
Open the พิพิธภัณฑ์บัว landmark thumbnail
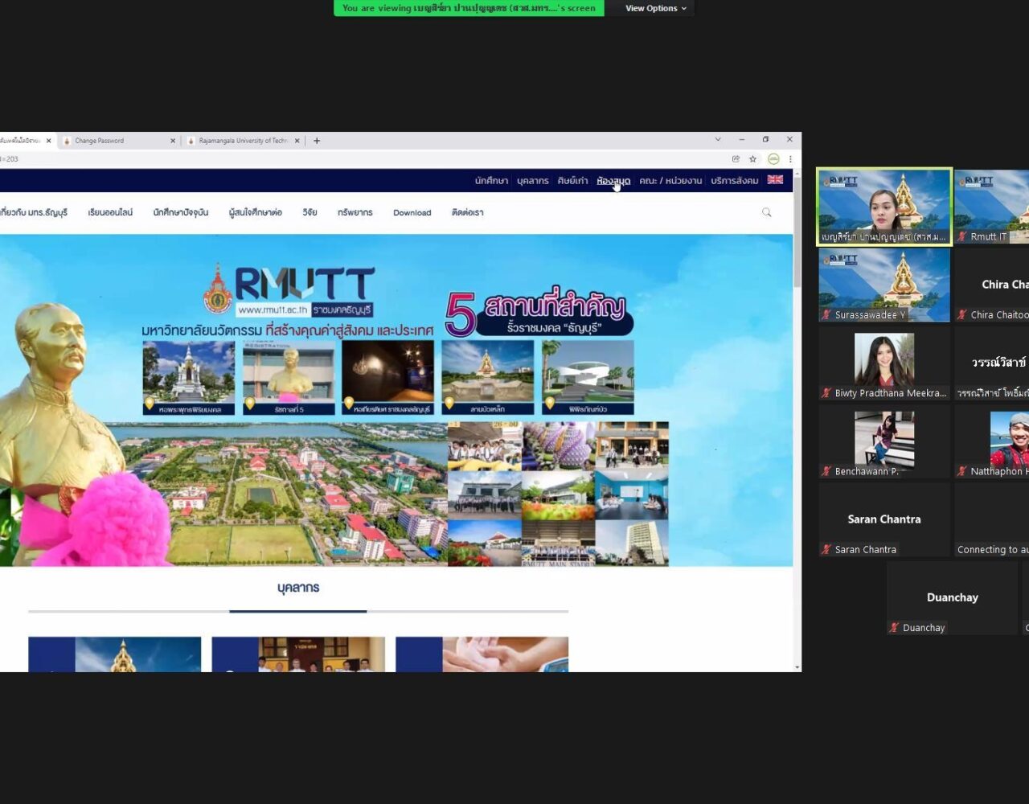588,378
